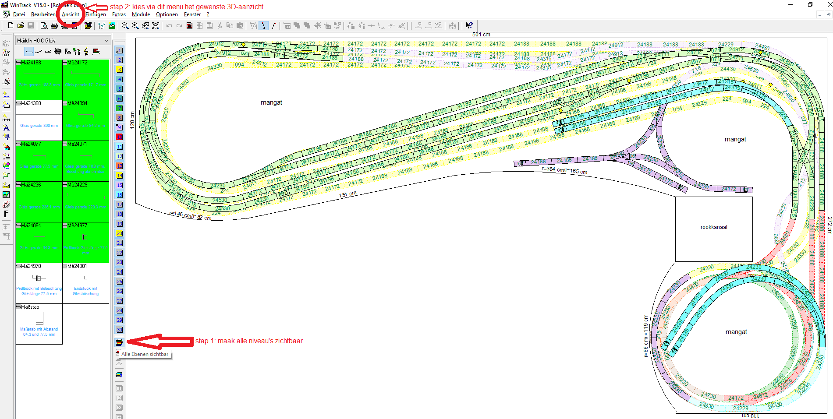Select the electrical lightning category icon
The image size is (833, 419).
pos(86,52)
